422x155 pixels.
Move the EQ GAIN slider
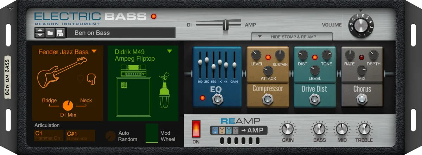(x=235, y=65)
